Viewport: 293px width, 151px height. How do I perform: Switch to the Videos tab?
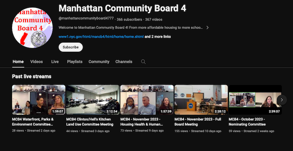click(36, 62)
